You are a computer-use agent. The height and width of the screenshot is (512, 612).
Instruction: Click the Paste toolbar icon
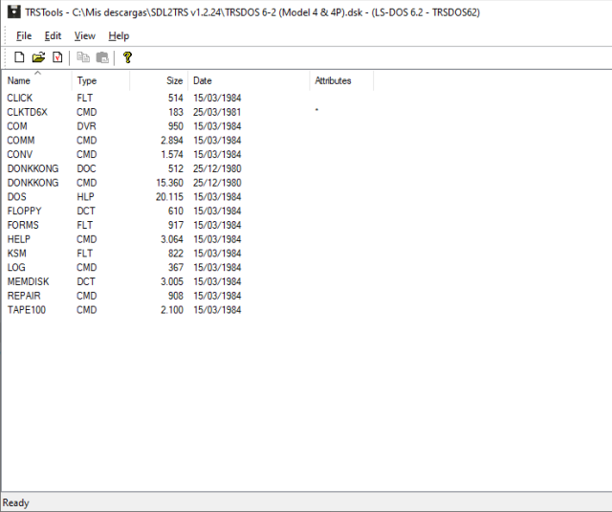pos(102,57)
